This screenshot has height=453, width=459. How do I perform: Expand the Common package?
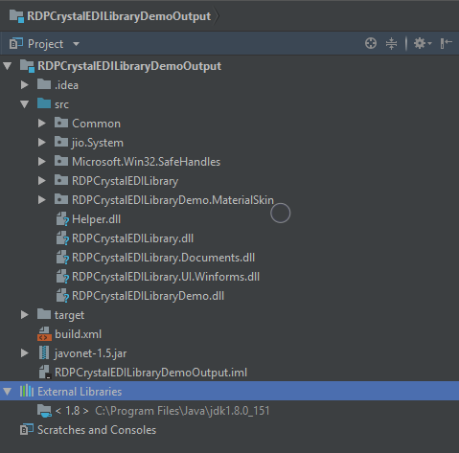(x=41, y=124)
